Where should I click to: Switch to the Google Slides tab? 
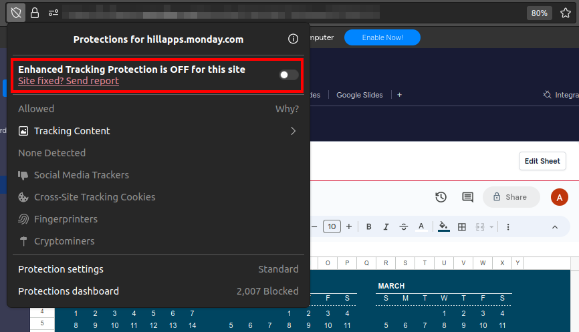(359, 95)
